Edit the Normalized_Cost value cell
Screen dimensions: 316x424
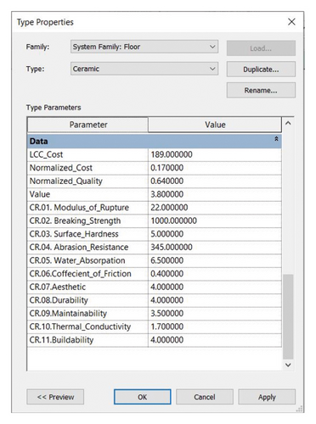tap(215, 168)
